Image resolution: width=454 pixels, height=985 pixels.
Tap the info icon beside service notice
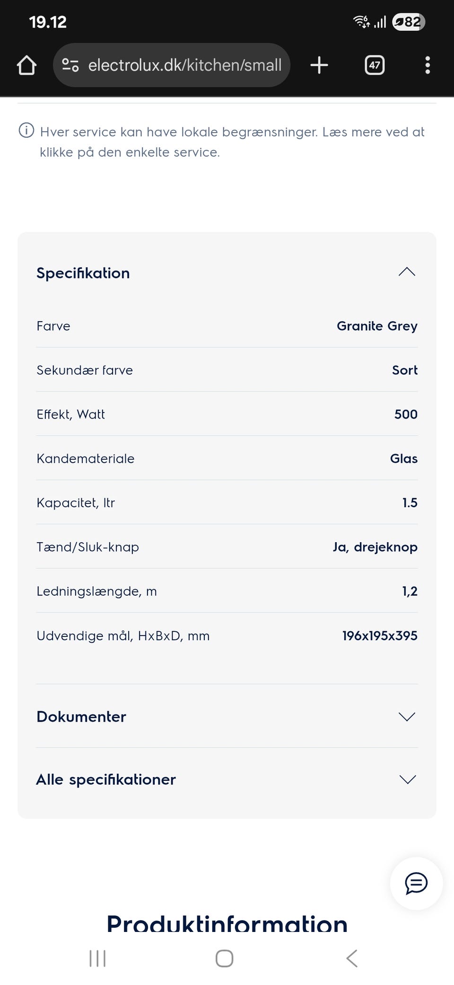pos(26,130)
